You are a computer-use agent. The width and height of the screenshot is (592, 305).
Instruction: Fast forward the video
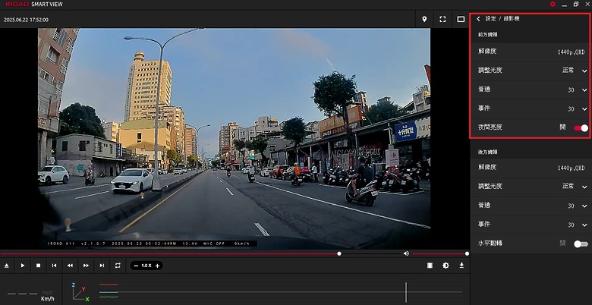pos(86,266)
